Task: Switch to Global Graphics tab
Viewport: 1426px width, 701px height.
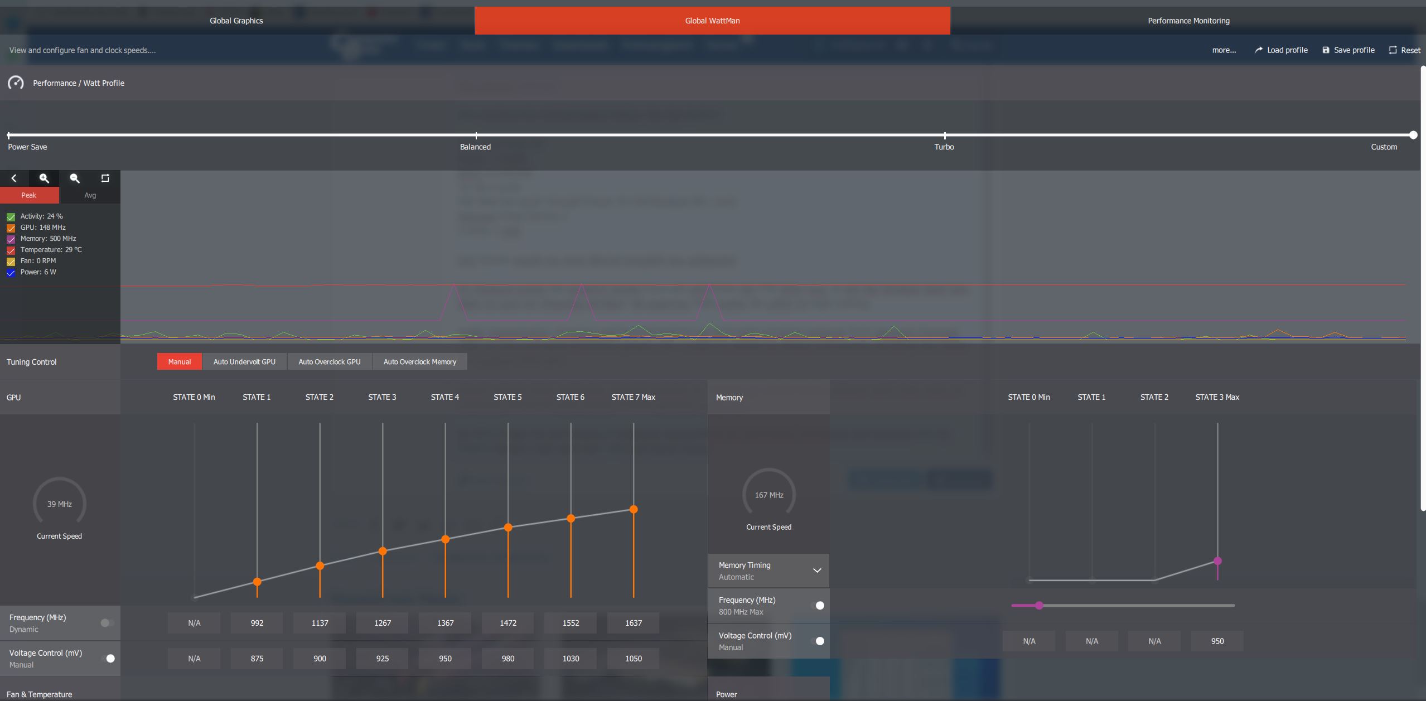Action: tap(236, 21)
